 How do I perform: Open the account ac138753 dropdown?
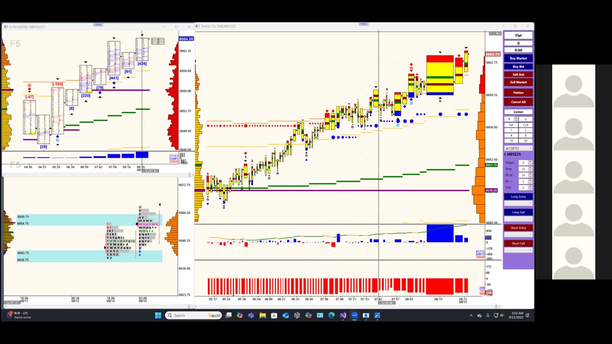pyautogui.click(x=518, y=148)
